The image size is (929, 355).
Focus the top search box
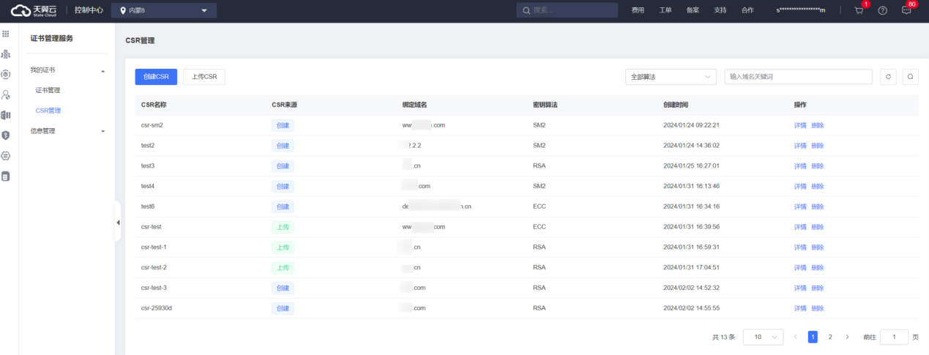[567, 10]
